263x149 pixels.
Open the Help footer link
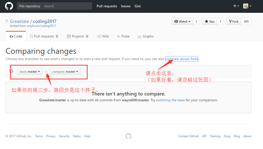click(87, 136)
